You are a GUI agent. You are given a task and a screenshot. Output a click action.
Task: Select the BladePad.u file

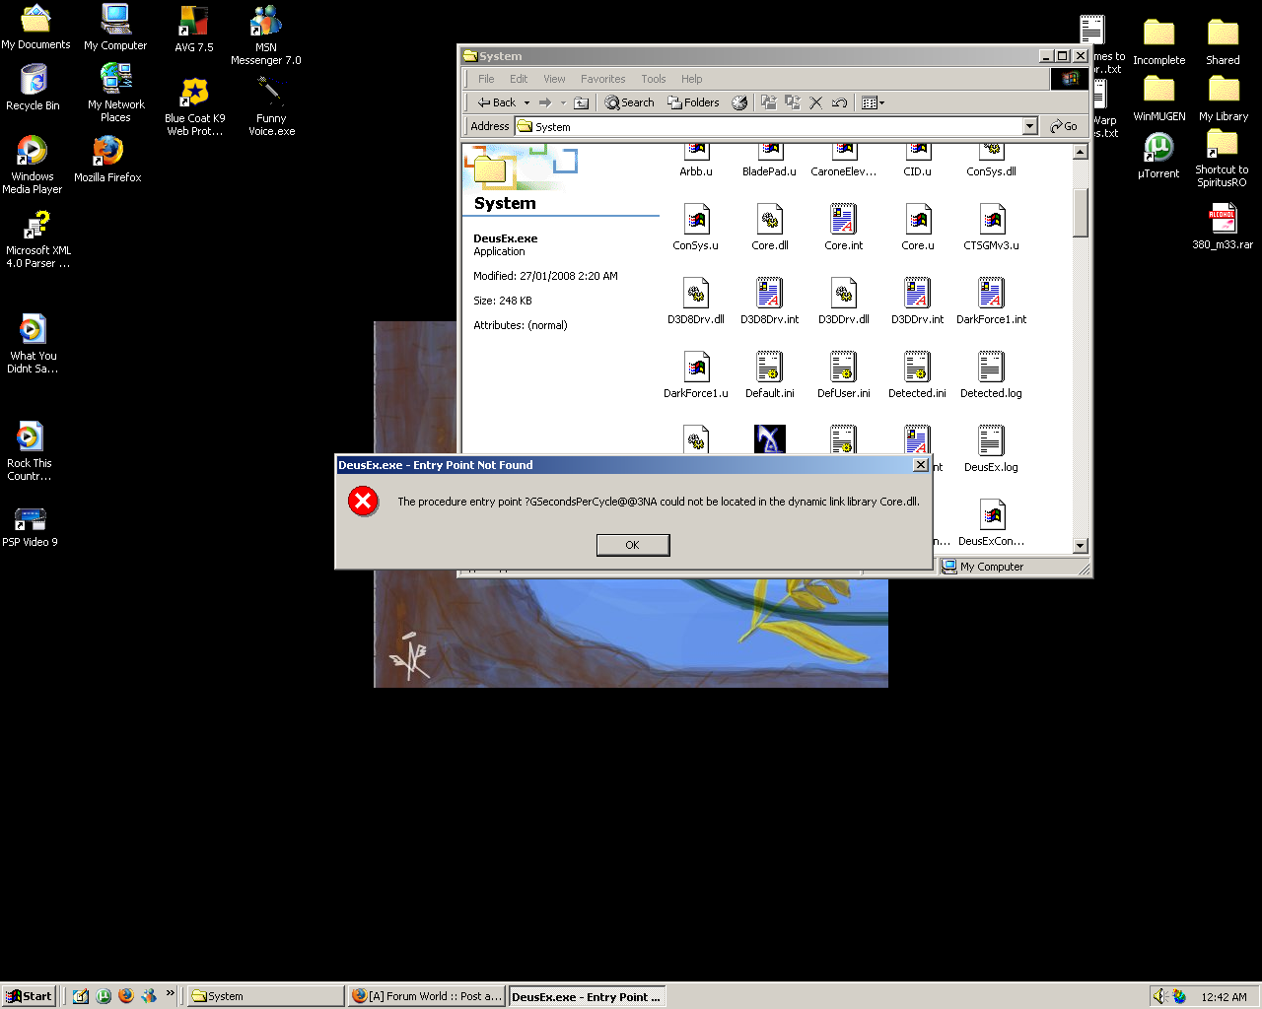(770, 162)
